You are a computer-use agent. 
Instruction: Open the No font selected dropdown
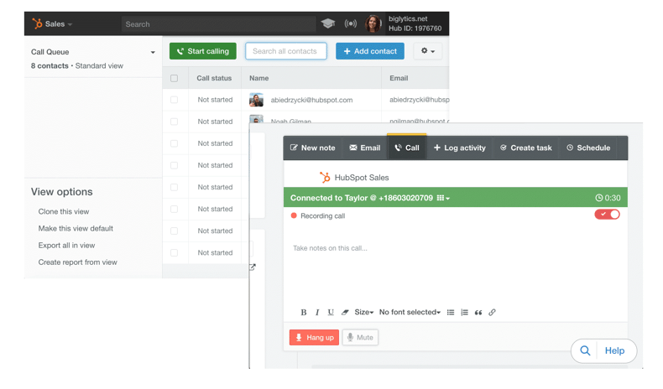tap(410, 312)
